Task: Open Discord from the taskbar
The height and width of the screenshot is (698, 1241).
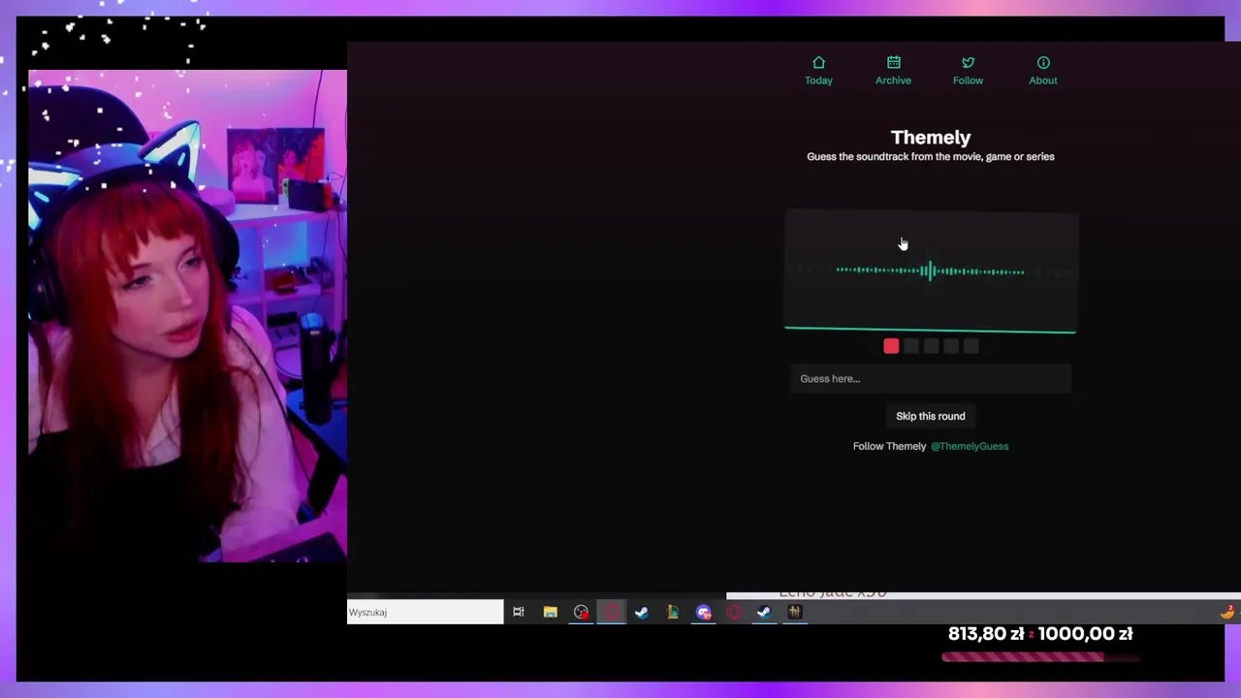Action: pos(703,612)
